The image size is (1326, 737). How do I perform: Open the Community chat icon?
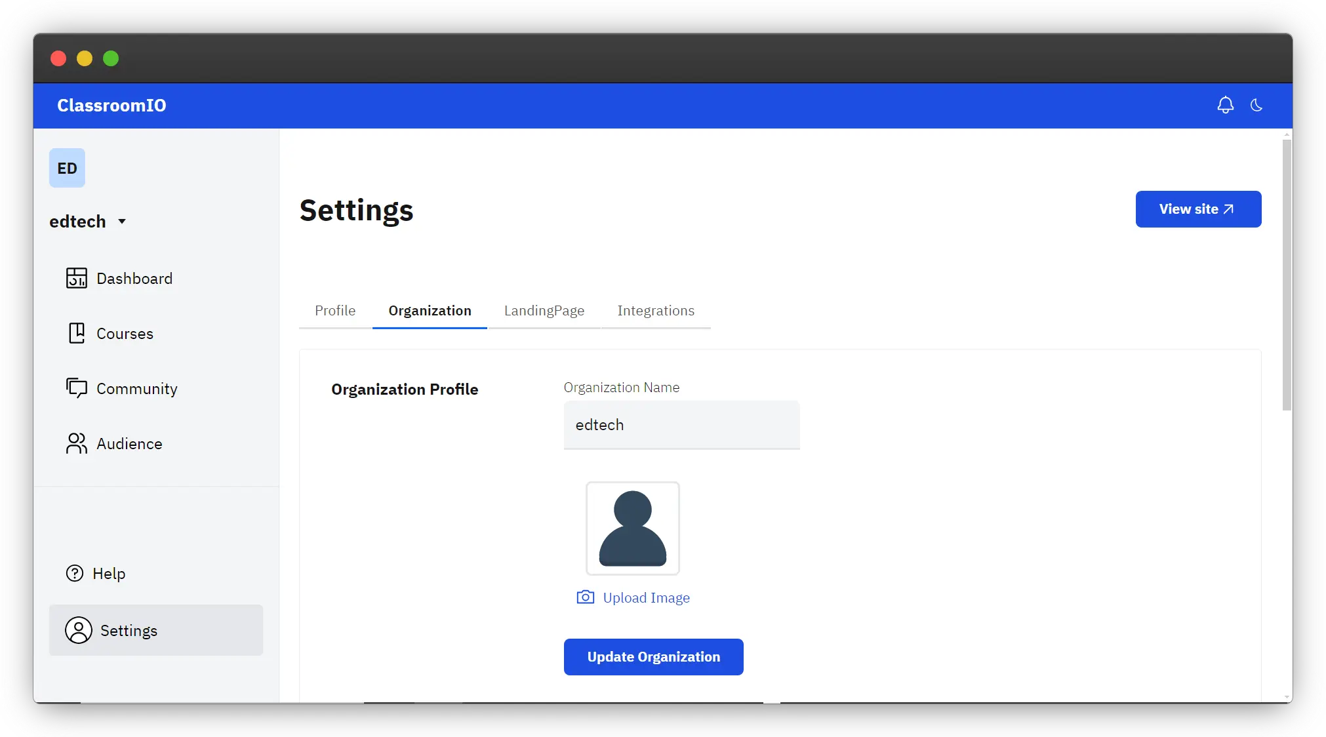(77, 388)
